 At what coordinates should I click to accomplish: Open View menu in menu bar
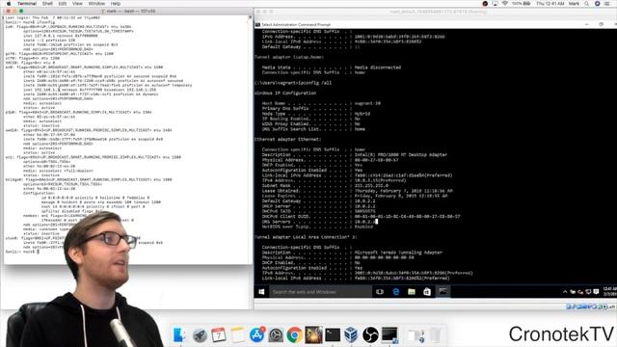[x=77, y=3]
